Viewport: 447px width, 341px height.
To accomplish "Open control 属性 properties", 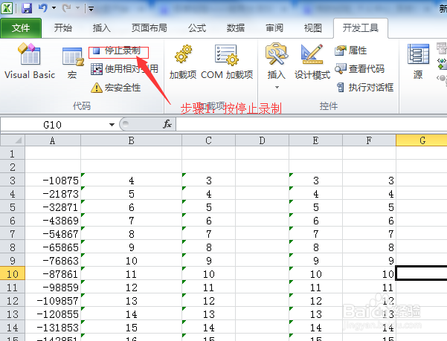I will (351, 51).
